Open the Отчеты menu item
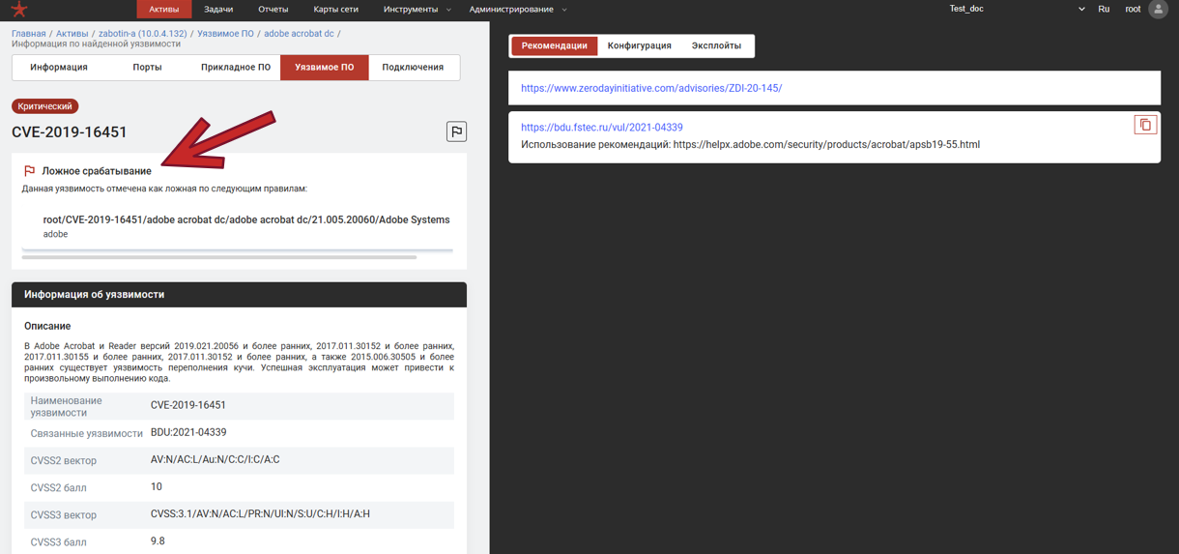This screenshot has height=554, width=1179. coord(273,10)
